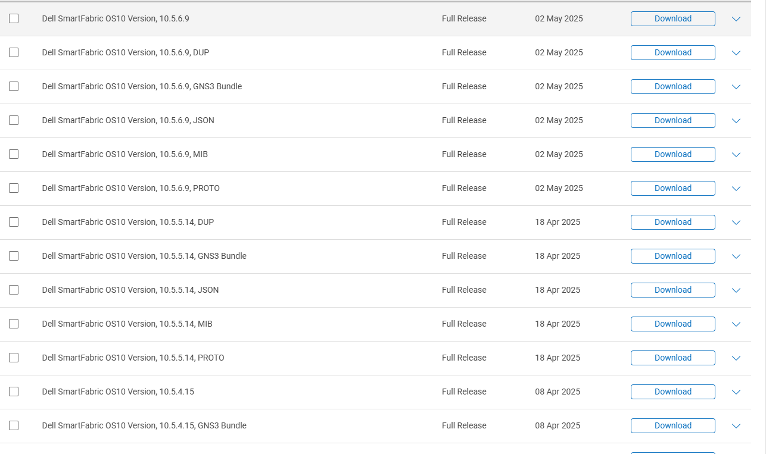The width and height of the screenshot is (766, 454).
Task: Check the 10.5.4.15 row checkbox
Action: (14, 392)
